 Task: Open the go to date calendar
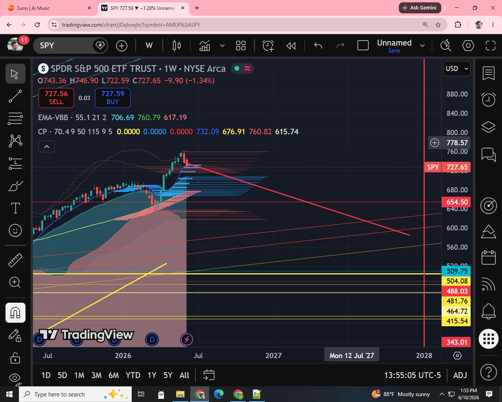tap(209, 375)
